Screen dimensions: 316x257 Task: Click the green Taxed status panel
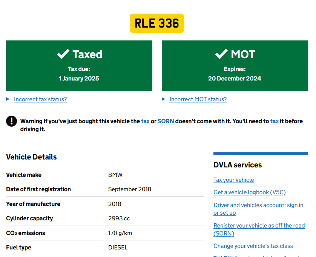click(79, 76)
